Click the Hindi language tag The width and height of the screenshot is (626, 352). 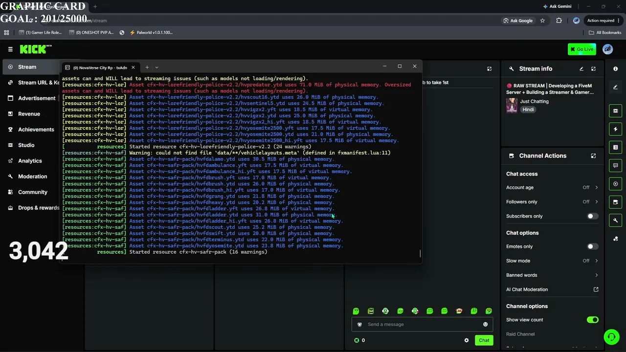point(528,110)
